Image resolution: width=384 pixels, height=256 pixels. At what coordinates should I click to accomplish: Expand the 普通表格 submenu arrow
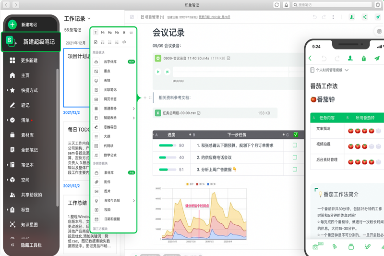point(133,109)
